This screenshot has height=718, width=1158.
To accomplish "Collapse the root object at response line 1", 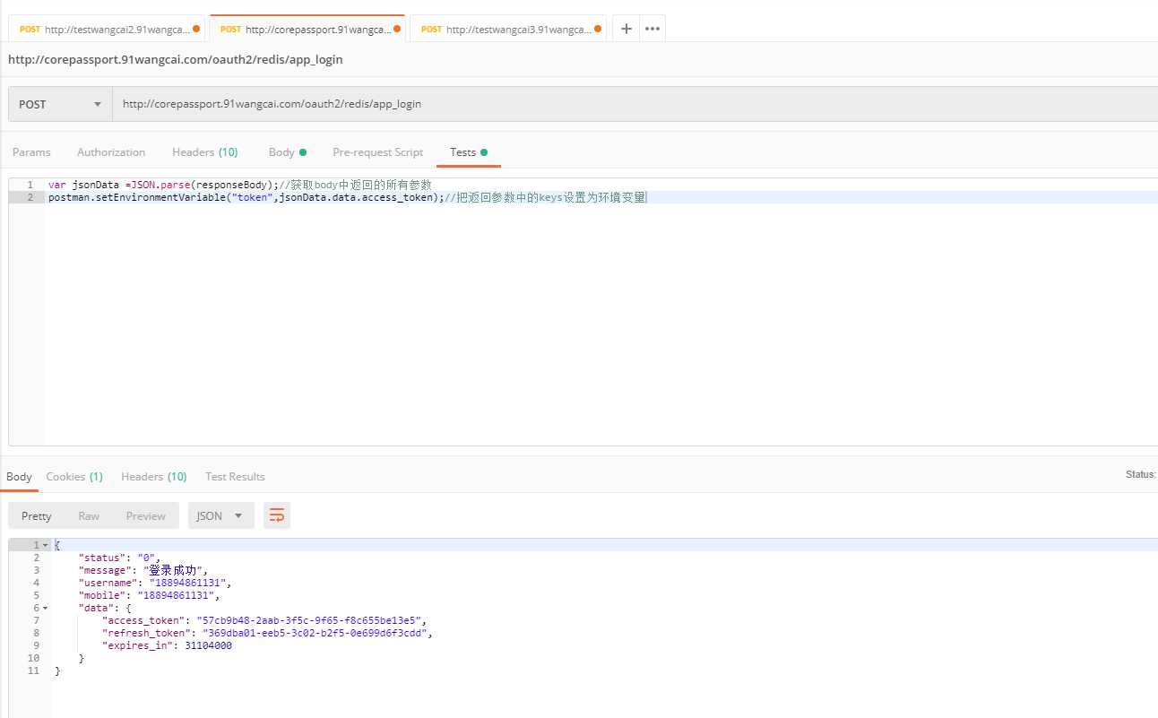I will tap(45, 545).
